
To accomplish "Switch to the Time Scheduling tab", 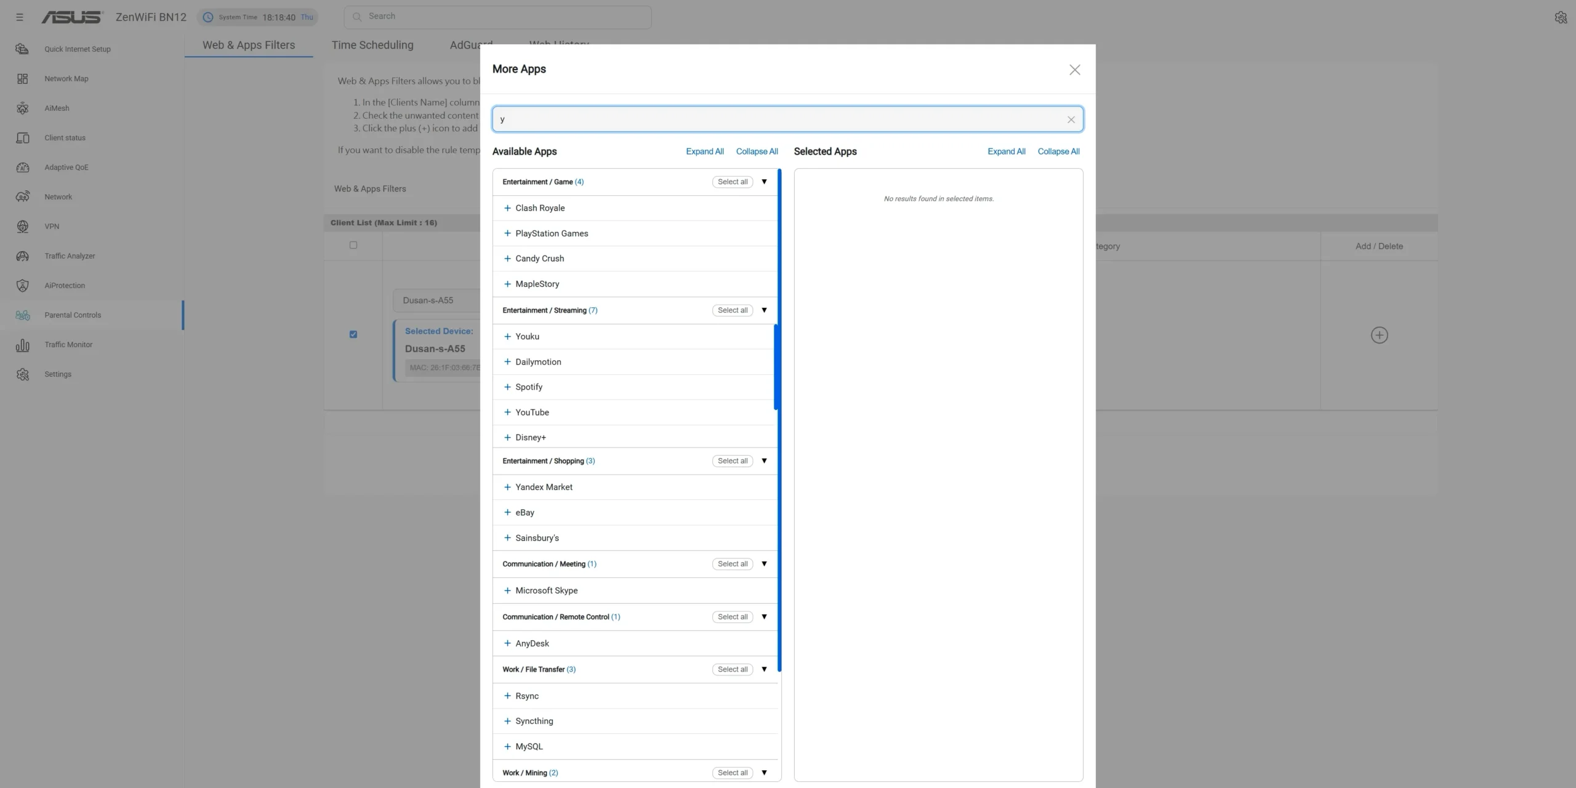I will coord(372,45).
